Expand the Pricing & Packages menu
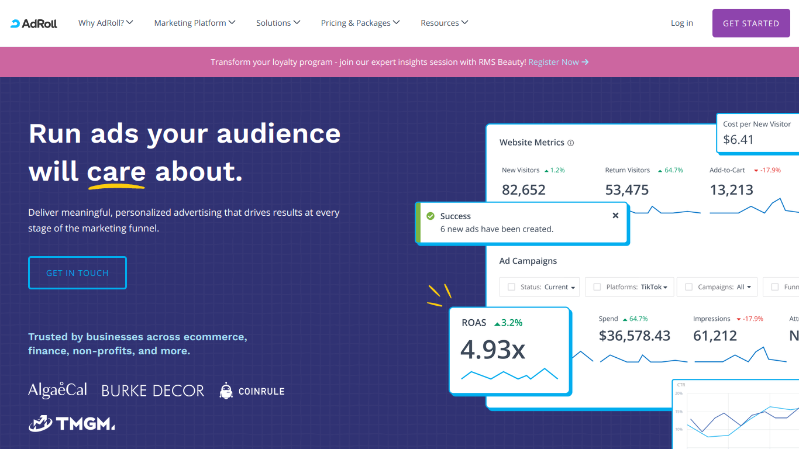 [360, 23]
